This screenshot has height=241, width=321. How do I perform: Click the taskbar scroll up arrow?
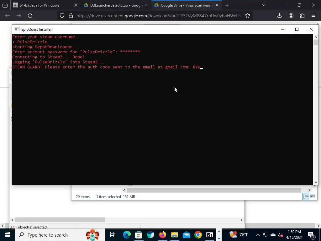pyautogui.click(x=219, y=231)
